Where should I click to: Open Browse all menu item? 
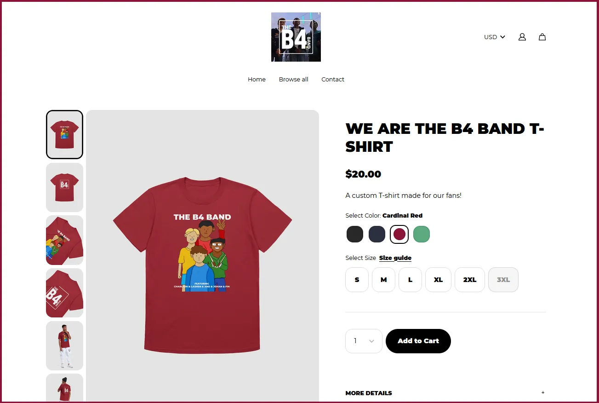coord(293,79)
